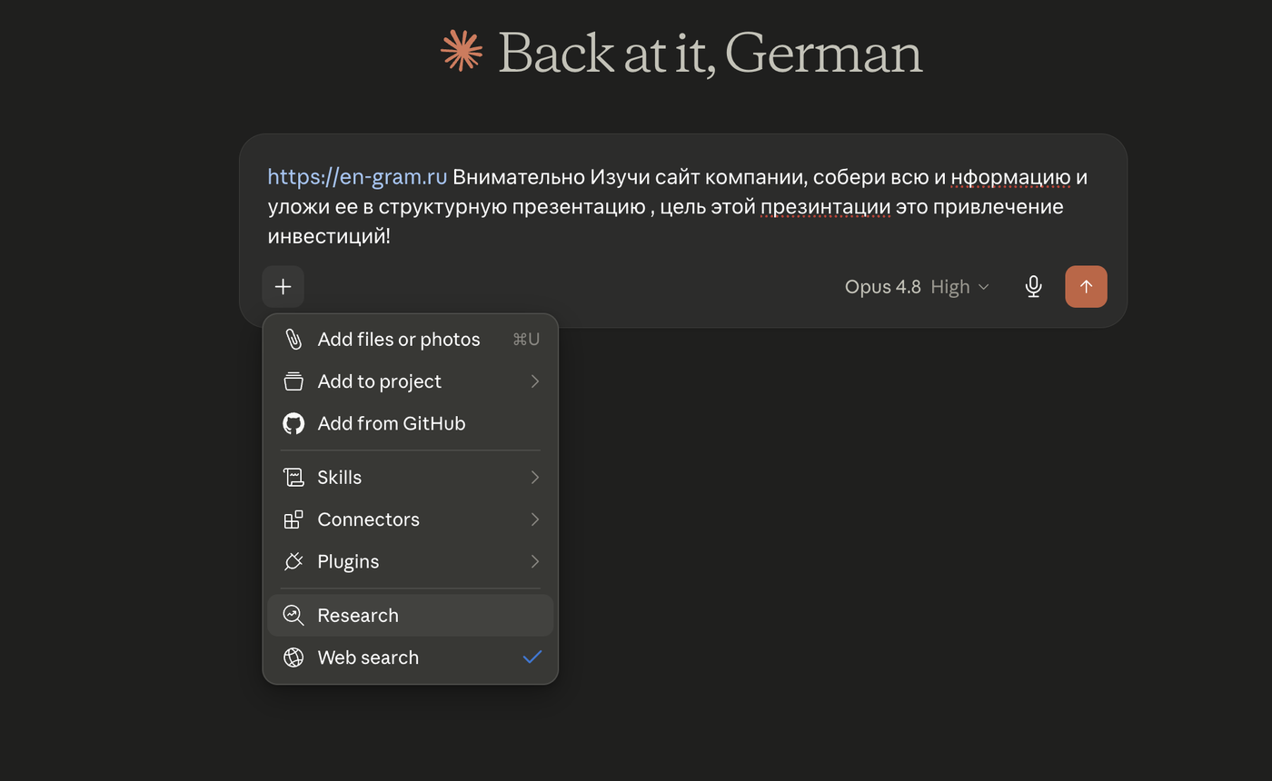Viewport: 1272px width, 781px height.
Task: Select Add from GitHub menu entry
Action: point(411,423)
